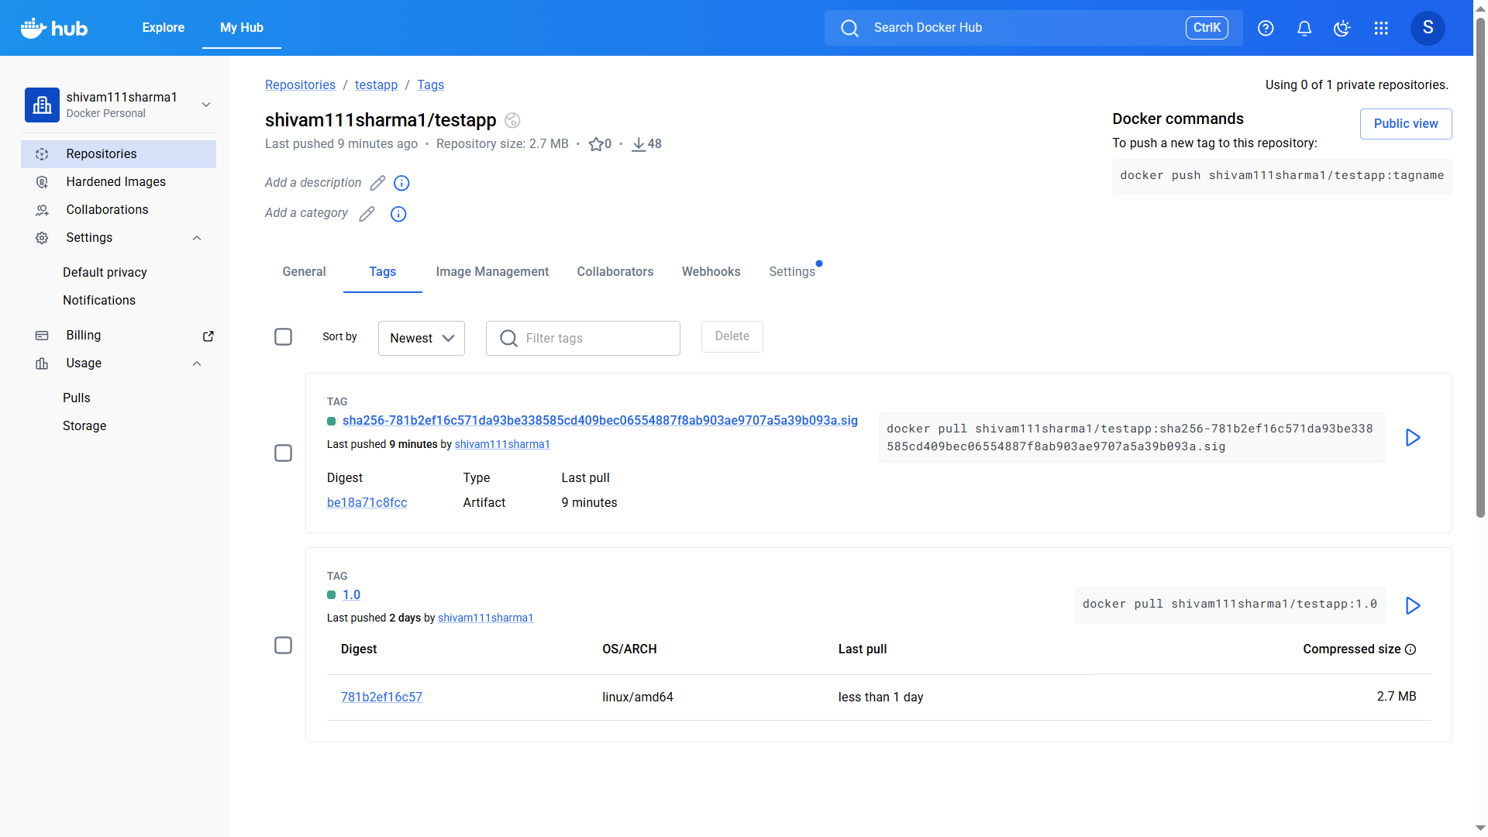This screenshot has height=837, width=1488.
Task: Toggle dark mode with the moon icon
Action: (x=1342, y=28)
